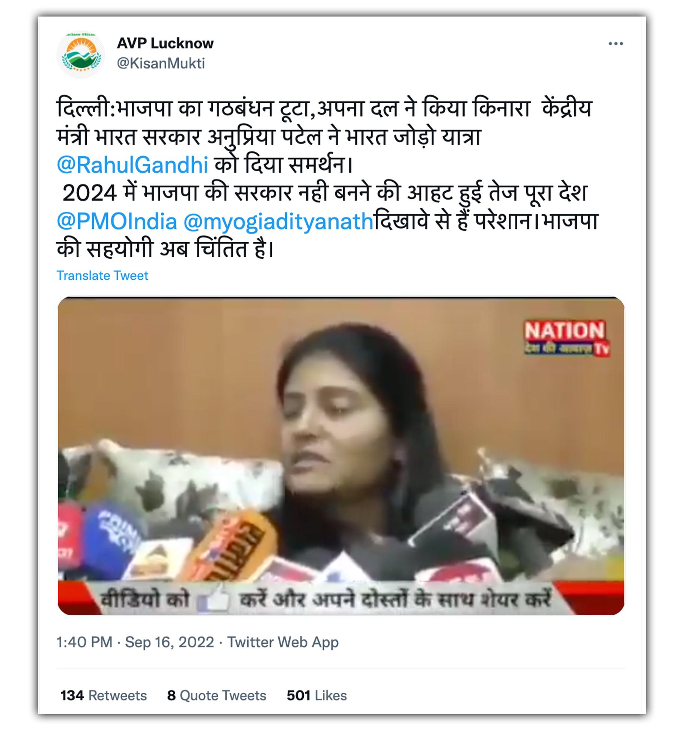Image resolution: width=684 pixels, height=730 pixels.
Task: View the 501 Likes list
Action: click(x=316, y=695)
